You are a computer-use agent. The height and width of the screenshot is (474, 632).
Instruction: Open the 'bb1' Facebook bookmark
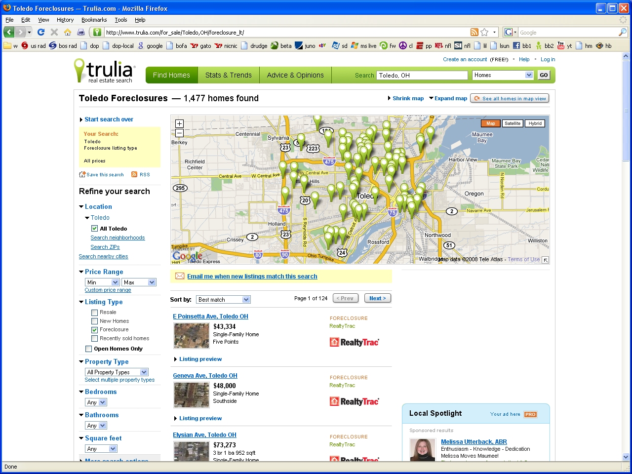click(x=522, y=45)
